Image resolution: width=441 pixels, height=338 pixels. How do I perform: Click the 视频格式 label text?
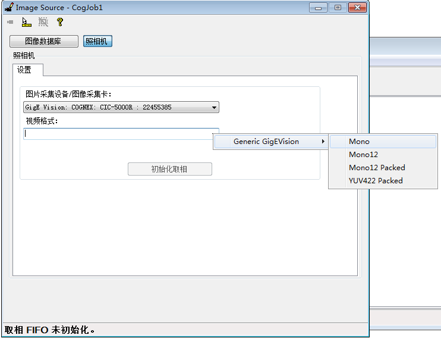(42, 121)
